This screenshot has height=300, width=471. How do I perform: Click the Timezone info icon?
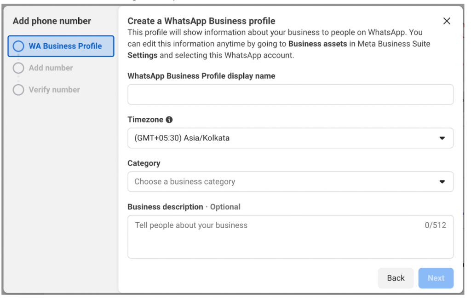click(x=169, y=120)
